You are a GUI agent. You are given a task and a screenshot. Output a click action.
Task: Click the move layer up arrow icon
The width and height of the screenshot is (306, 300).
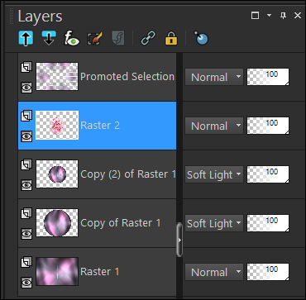26,38
